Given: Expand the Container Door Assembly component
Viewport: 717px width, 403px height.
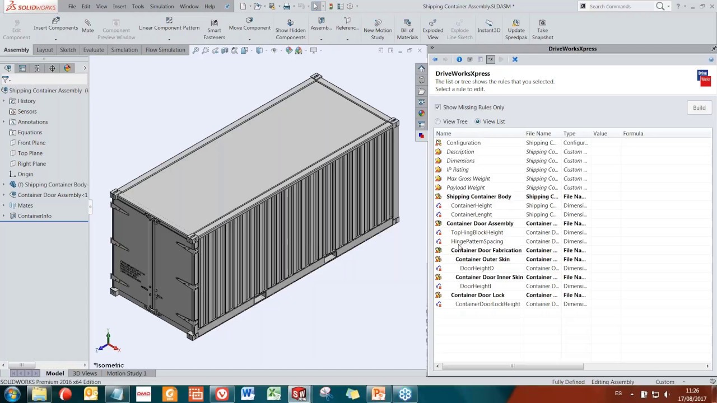Looking at the screenshot, I should coord(3,195).
